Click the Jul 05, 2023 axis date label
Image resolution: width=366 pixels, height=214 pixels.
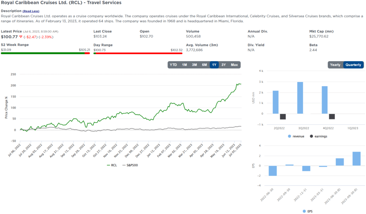coord(235,150)
